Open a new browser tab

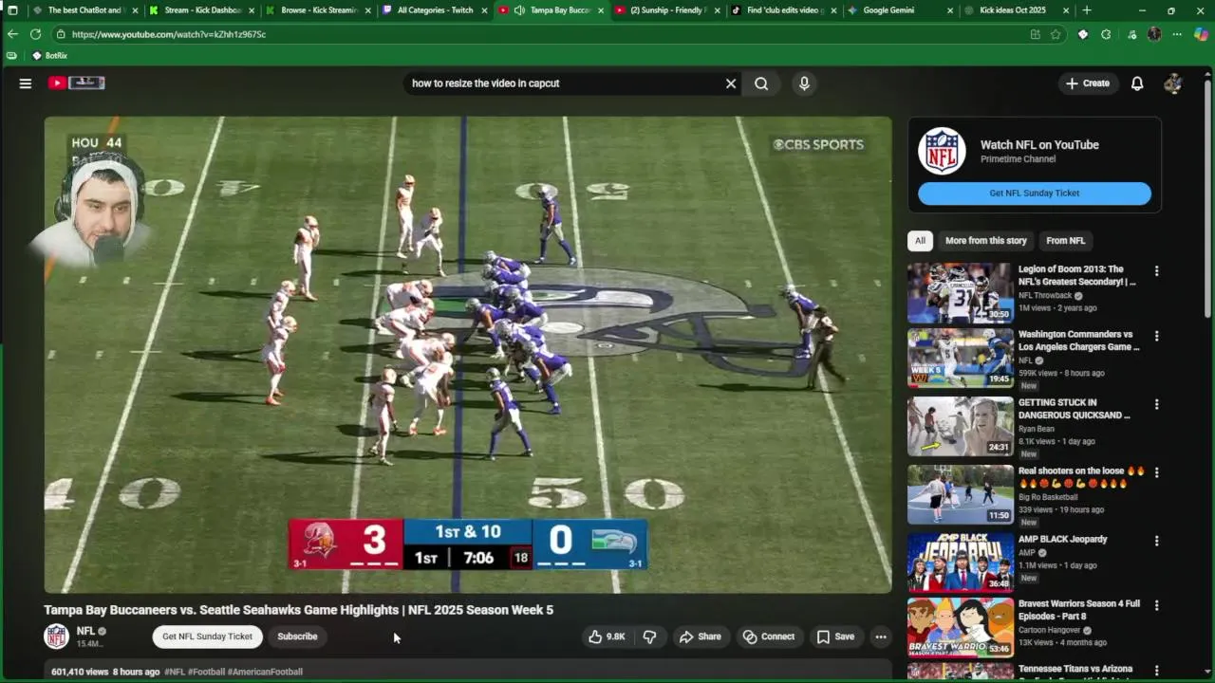pos(1087,10)
